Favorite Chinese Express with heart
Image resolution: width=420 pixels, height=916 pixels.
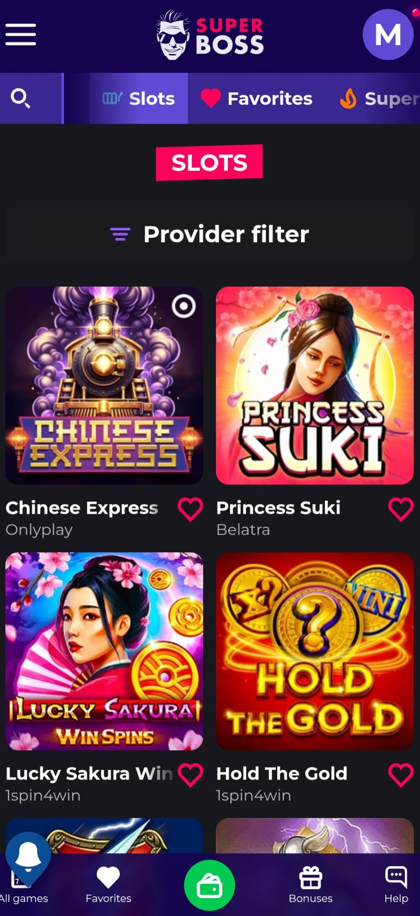(x=191, y=509)
